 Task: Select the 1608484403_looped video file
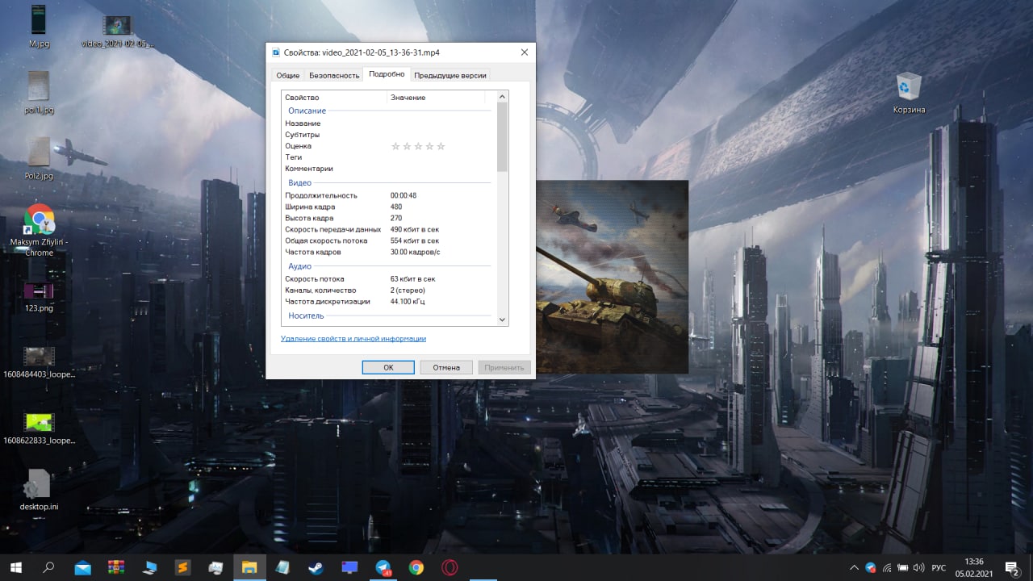pyautogui.click(x=39, y=362)
